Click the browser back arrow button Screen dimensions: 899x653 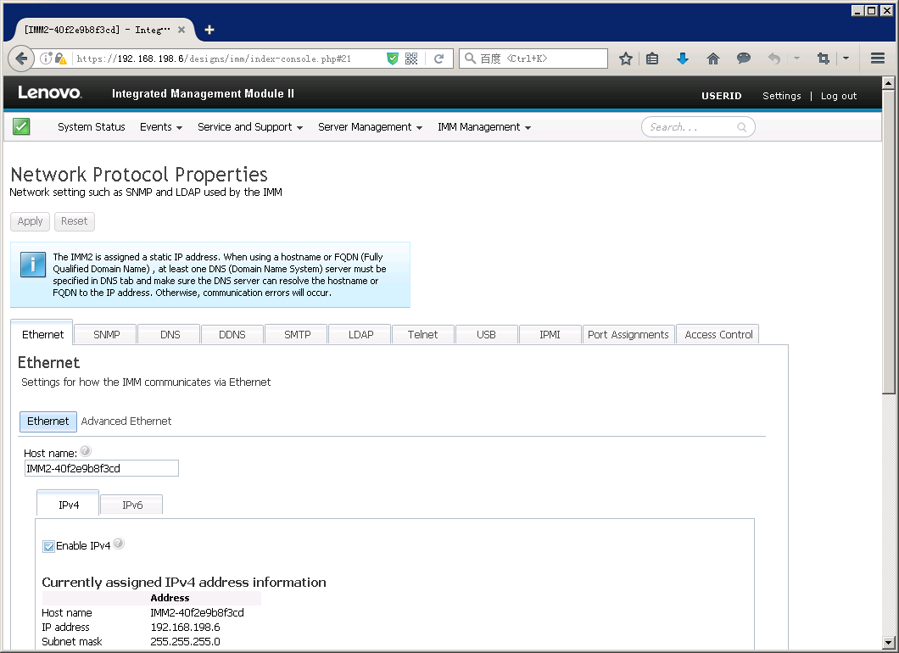coord(20,59)
